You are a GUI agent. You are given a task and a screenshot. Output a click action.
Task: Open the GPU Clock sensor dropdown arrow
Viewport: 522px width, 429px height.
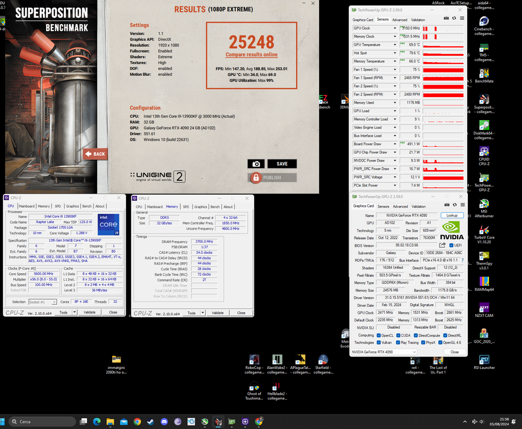[395, 28]
